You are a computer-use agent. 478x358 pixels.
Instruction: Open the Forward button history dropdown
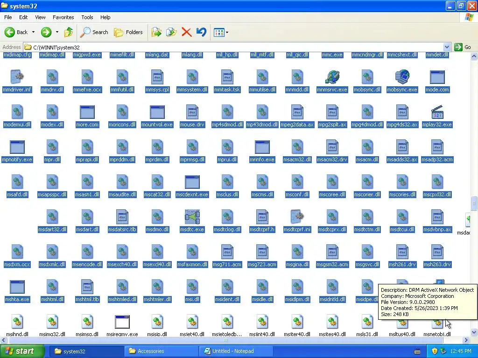tap(57, 32)
